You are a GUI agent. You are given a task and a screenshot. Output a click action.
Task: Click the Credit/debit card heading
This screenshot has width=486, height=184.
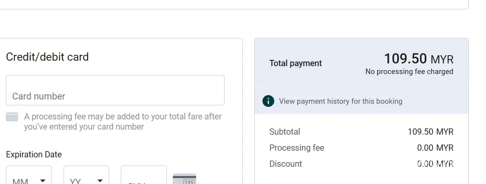click(x=48, y=57)
